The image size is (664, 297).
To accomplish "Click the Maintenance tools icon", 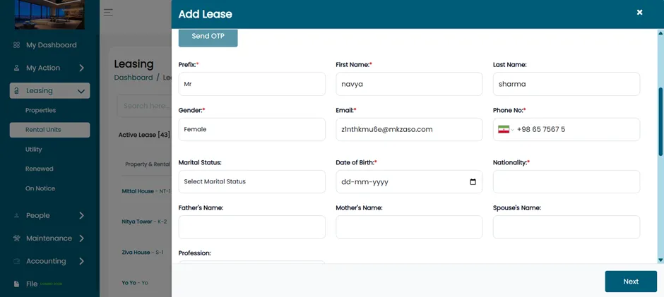I will 16,238.
